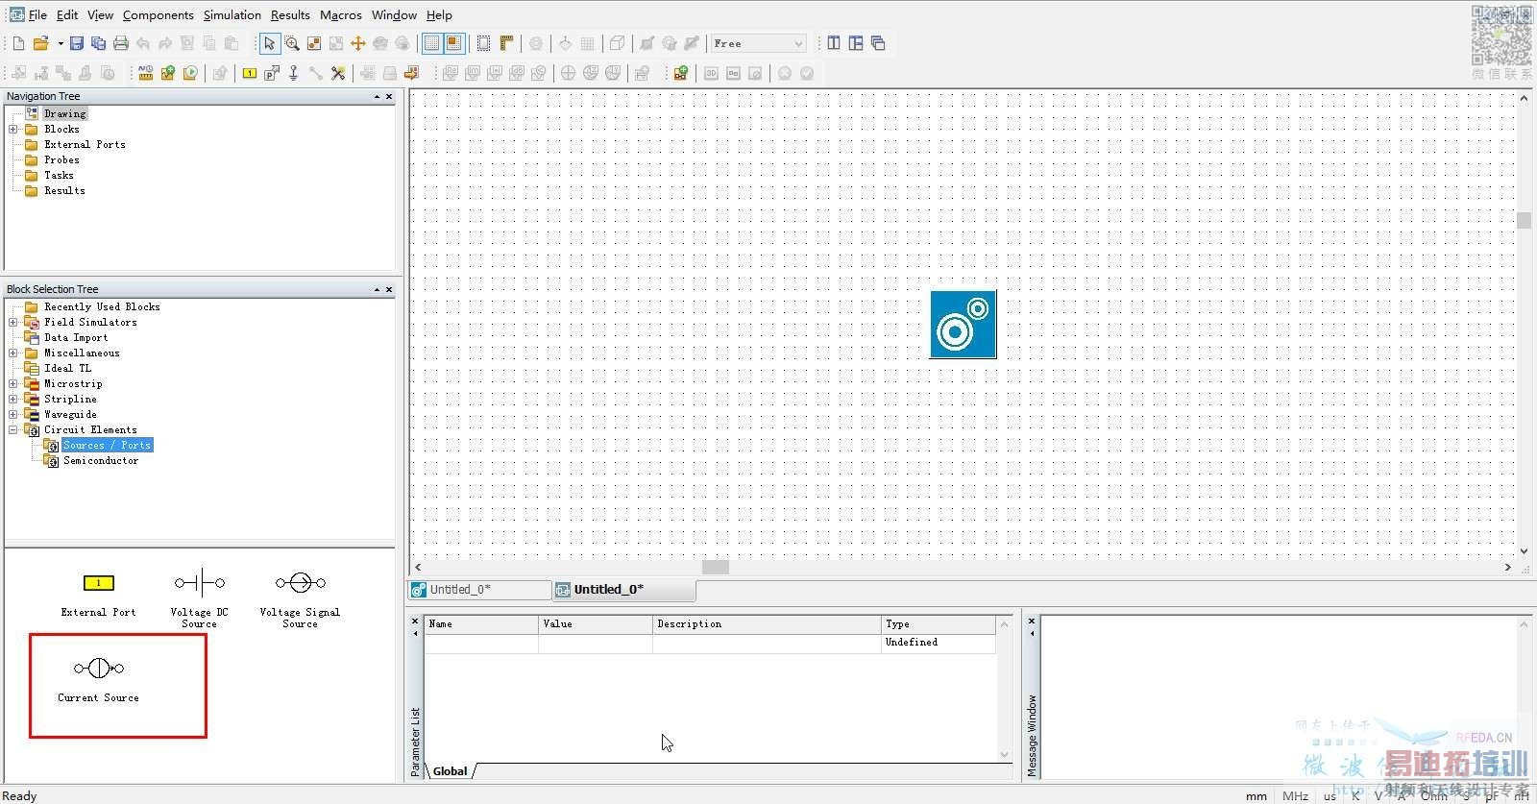Click the P probe arrow icon
This screenshot has width=1537, height=804.
(x=272, y=73)
